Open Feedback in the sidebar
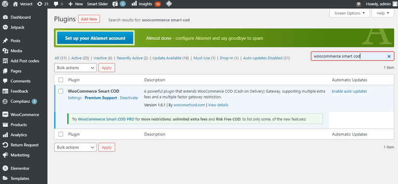398x184 pixels. 19,91
